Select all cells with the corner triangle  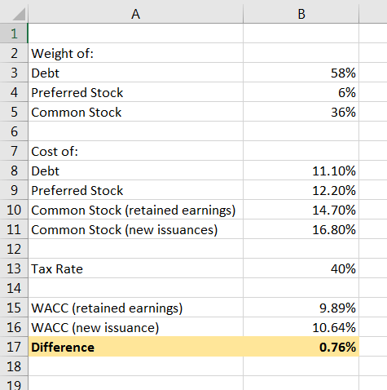pos(19,14)
